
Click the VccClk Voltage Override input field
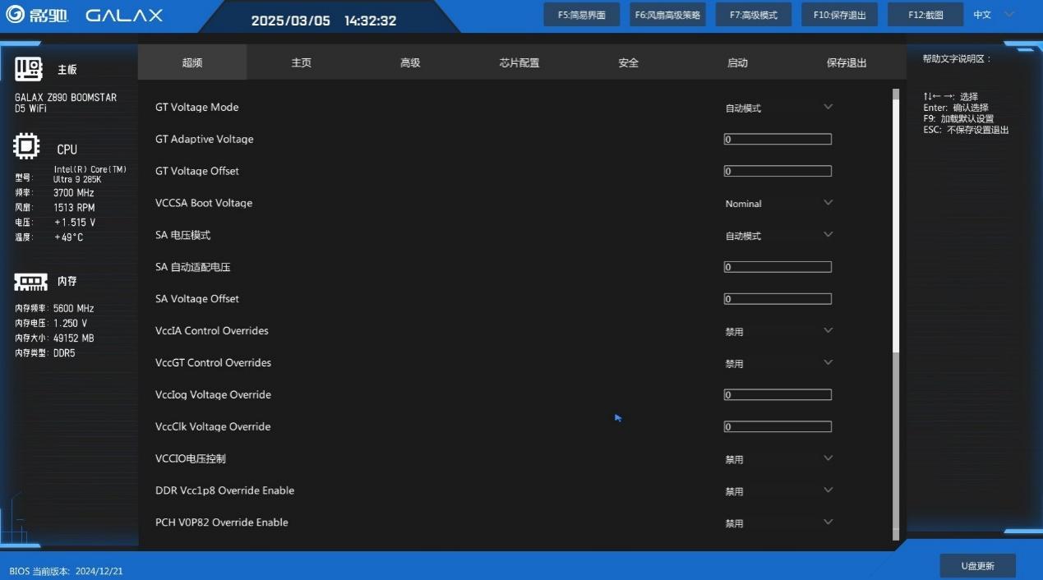[778, 426]
